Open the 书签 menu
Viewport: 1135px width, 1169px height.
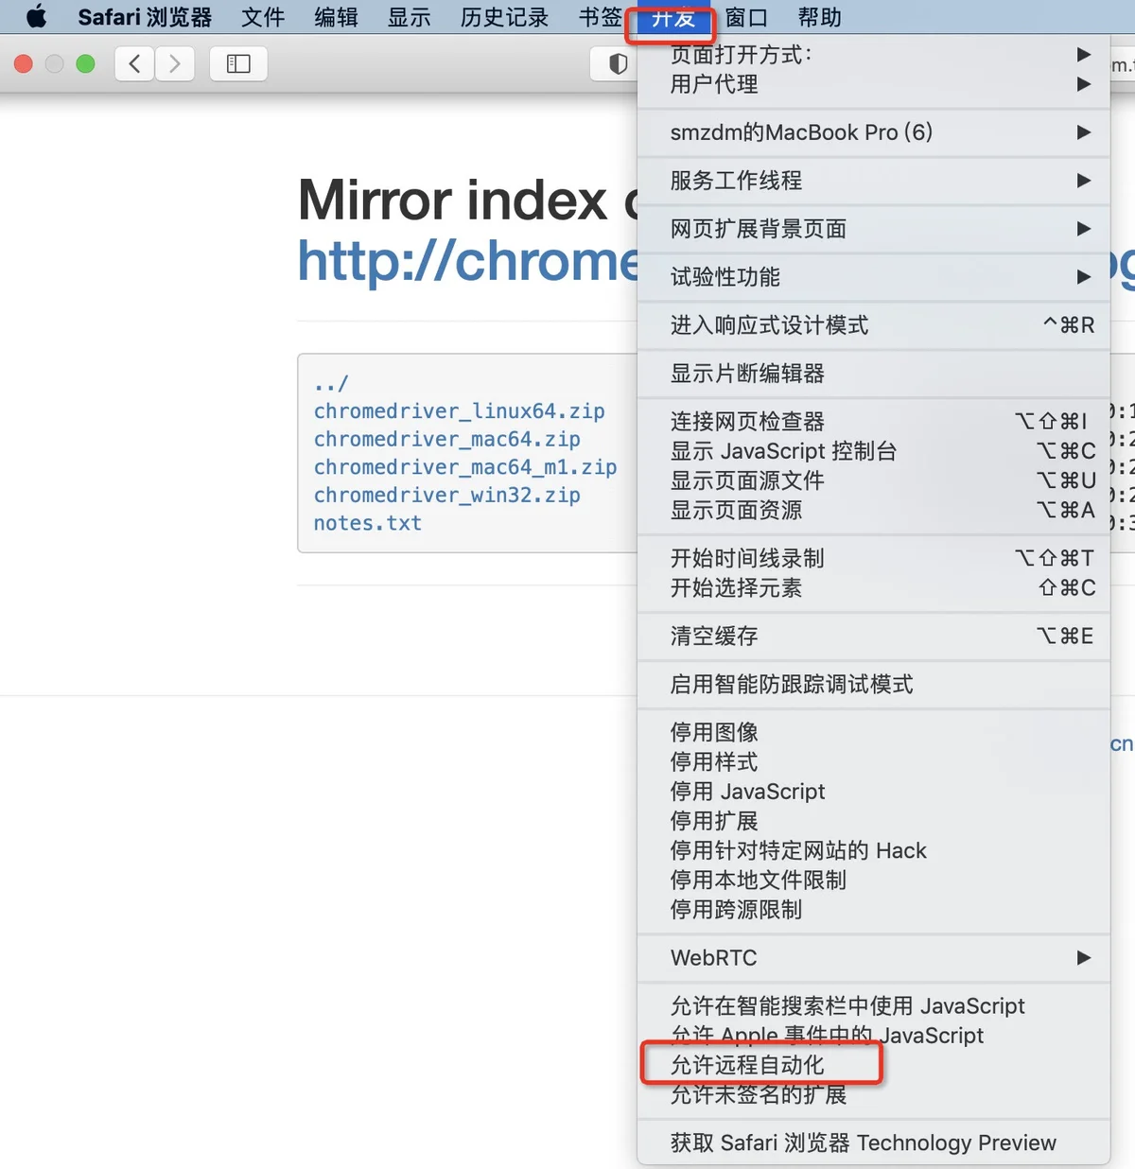(x=601, y=17)
